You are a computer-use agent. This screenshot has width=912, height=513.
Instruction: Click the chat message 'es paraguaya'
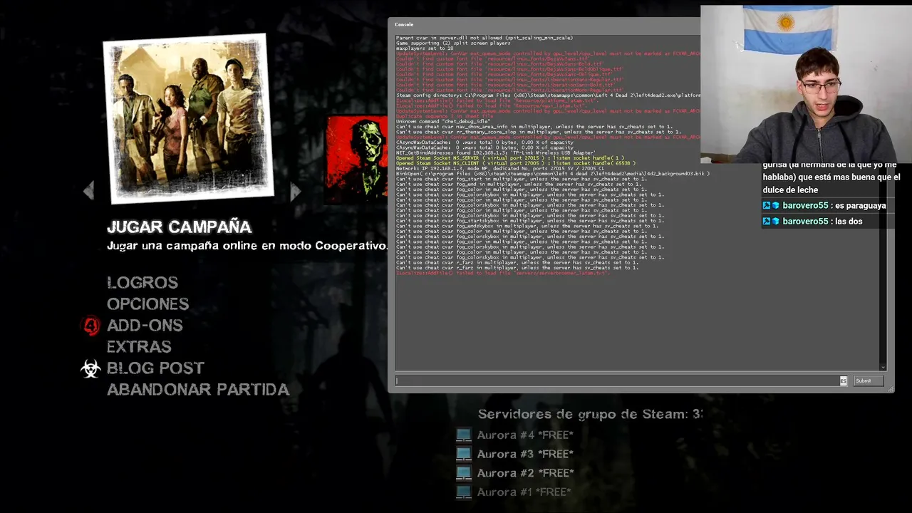(x=824, y=205)
